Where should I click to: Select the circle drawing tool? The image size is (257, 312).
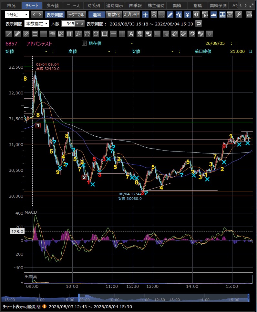pos(96,34)
